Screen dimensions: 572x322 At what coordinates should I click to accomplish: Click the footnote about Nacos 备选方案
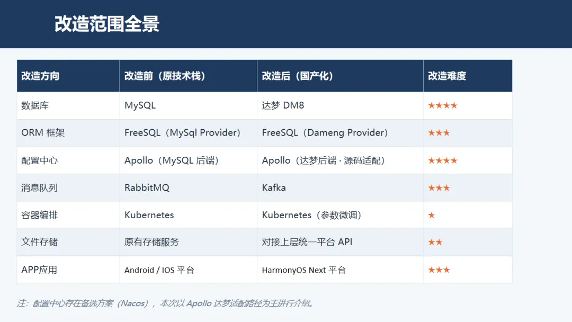[165, 303]
